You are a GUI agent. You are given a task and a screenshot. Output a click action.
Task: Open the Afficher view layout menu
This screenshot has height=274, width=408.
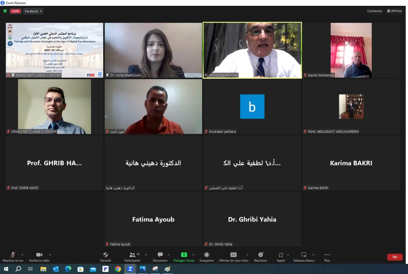pyautogui.click(x=394, y=11)
